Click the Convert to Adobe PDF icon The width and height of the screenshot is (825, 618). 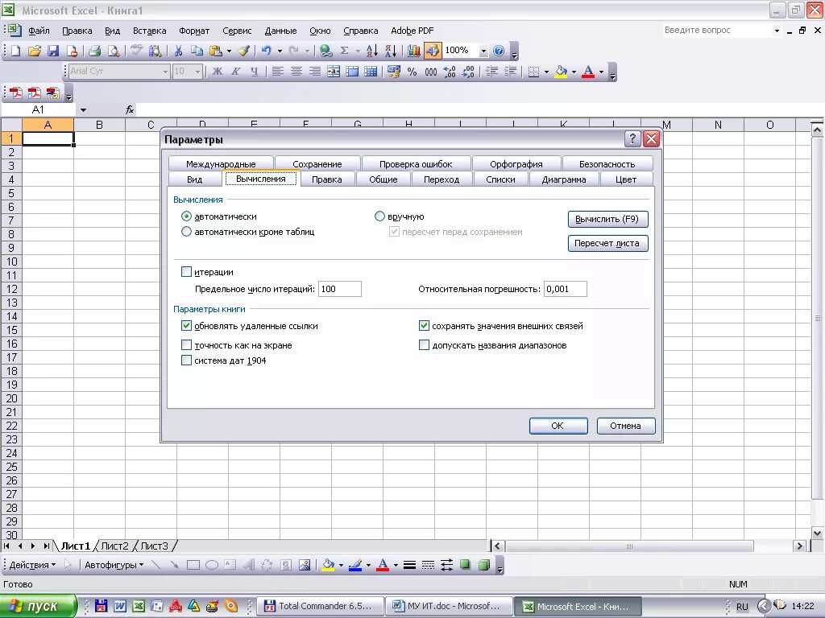pos(15,93)
